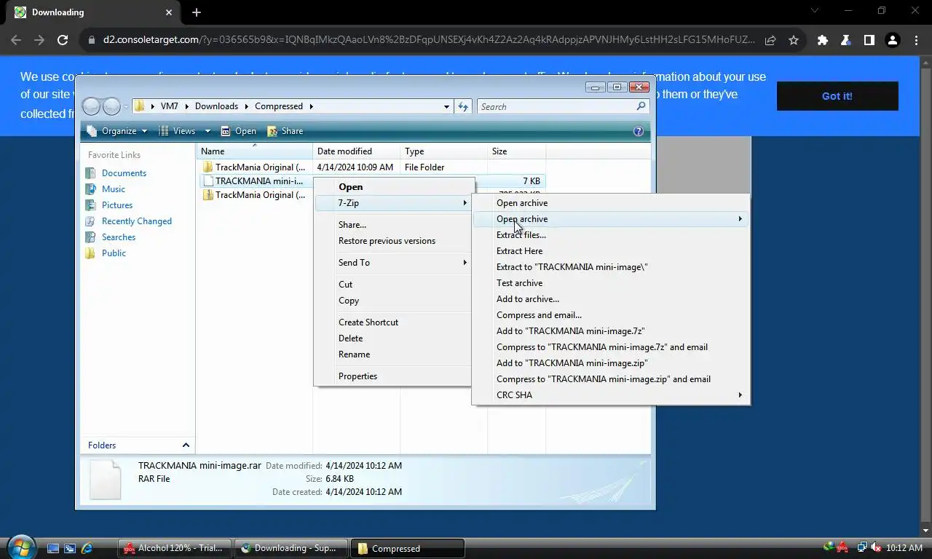Viewport: 932px width, 559px height.
Task: Click the Share toolbar button in Explorer
Action: coord(285,131)
